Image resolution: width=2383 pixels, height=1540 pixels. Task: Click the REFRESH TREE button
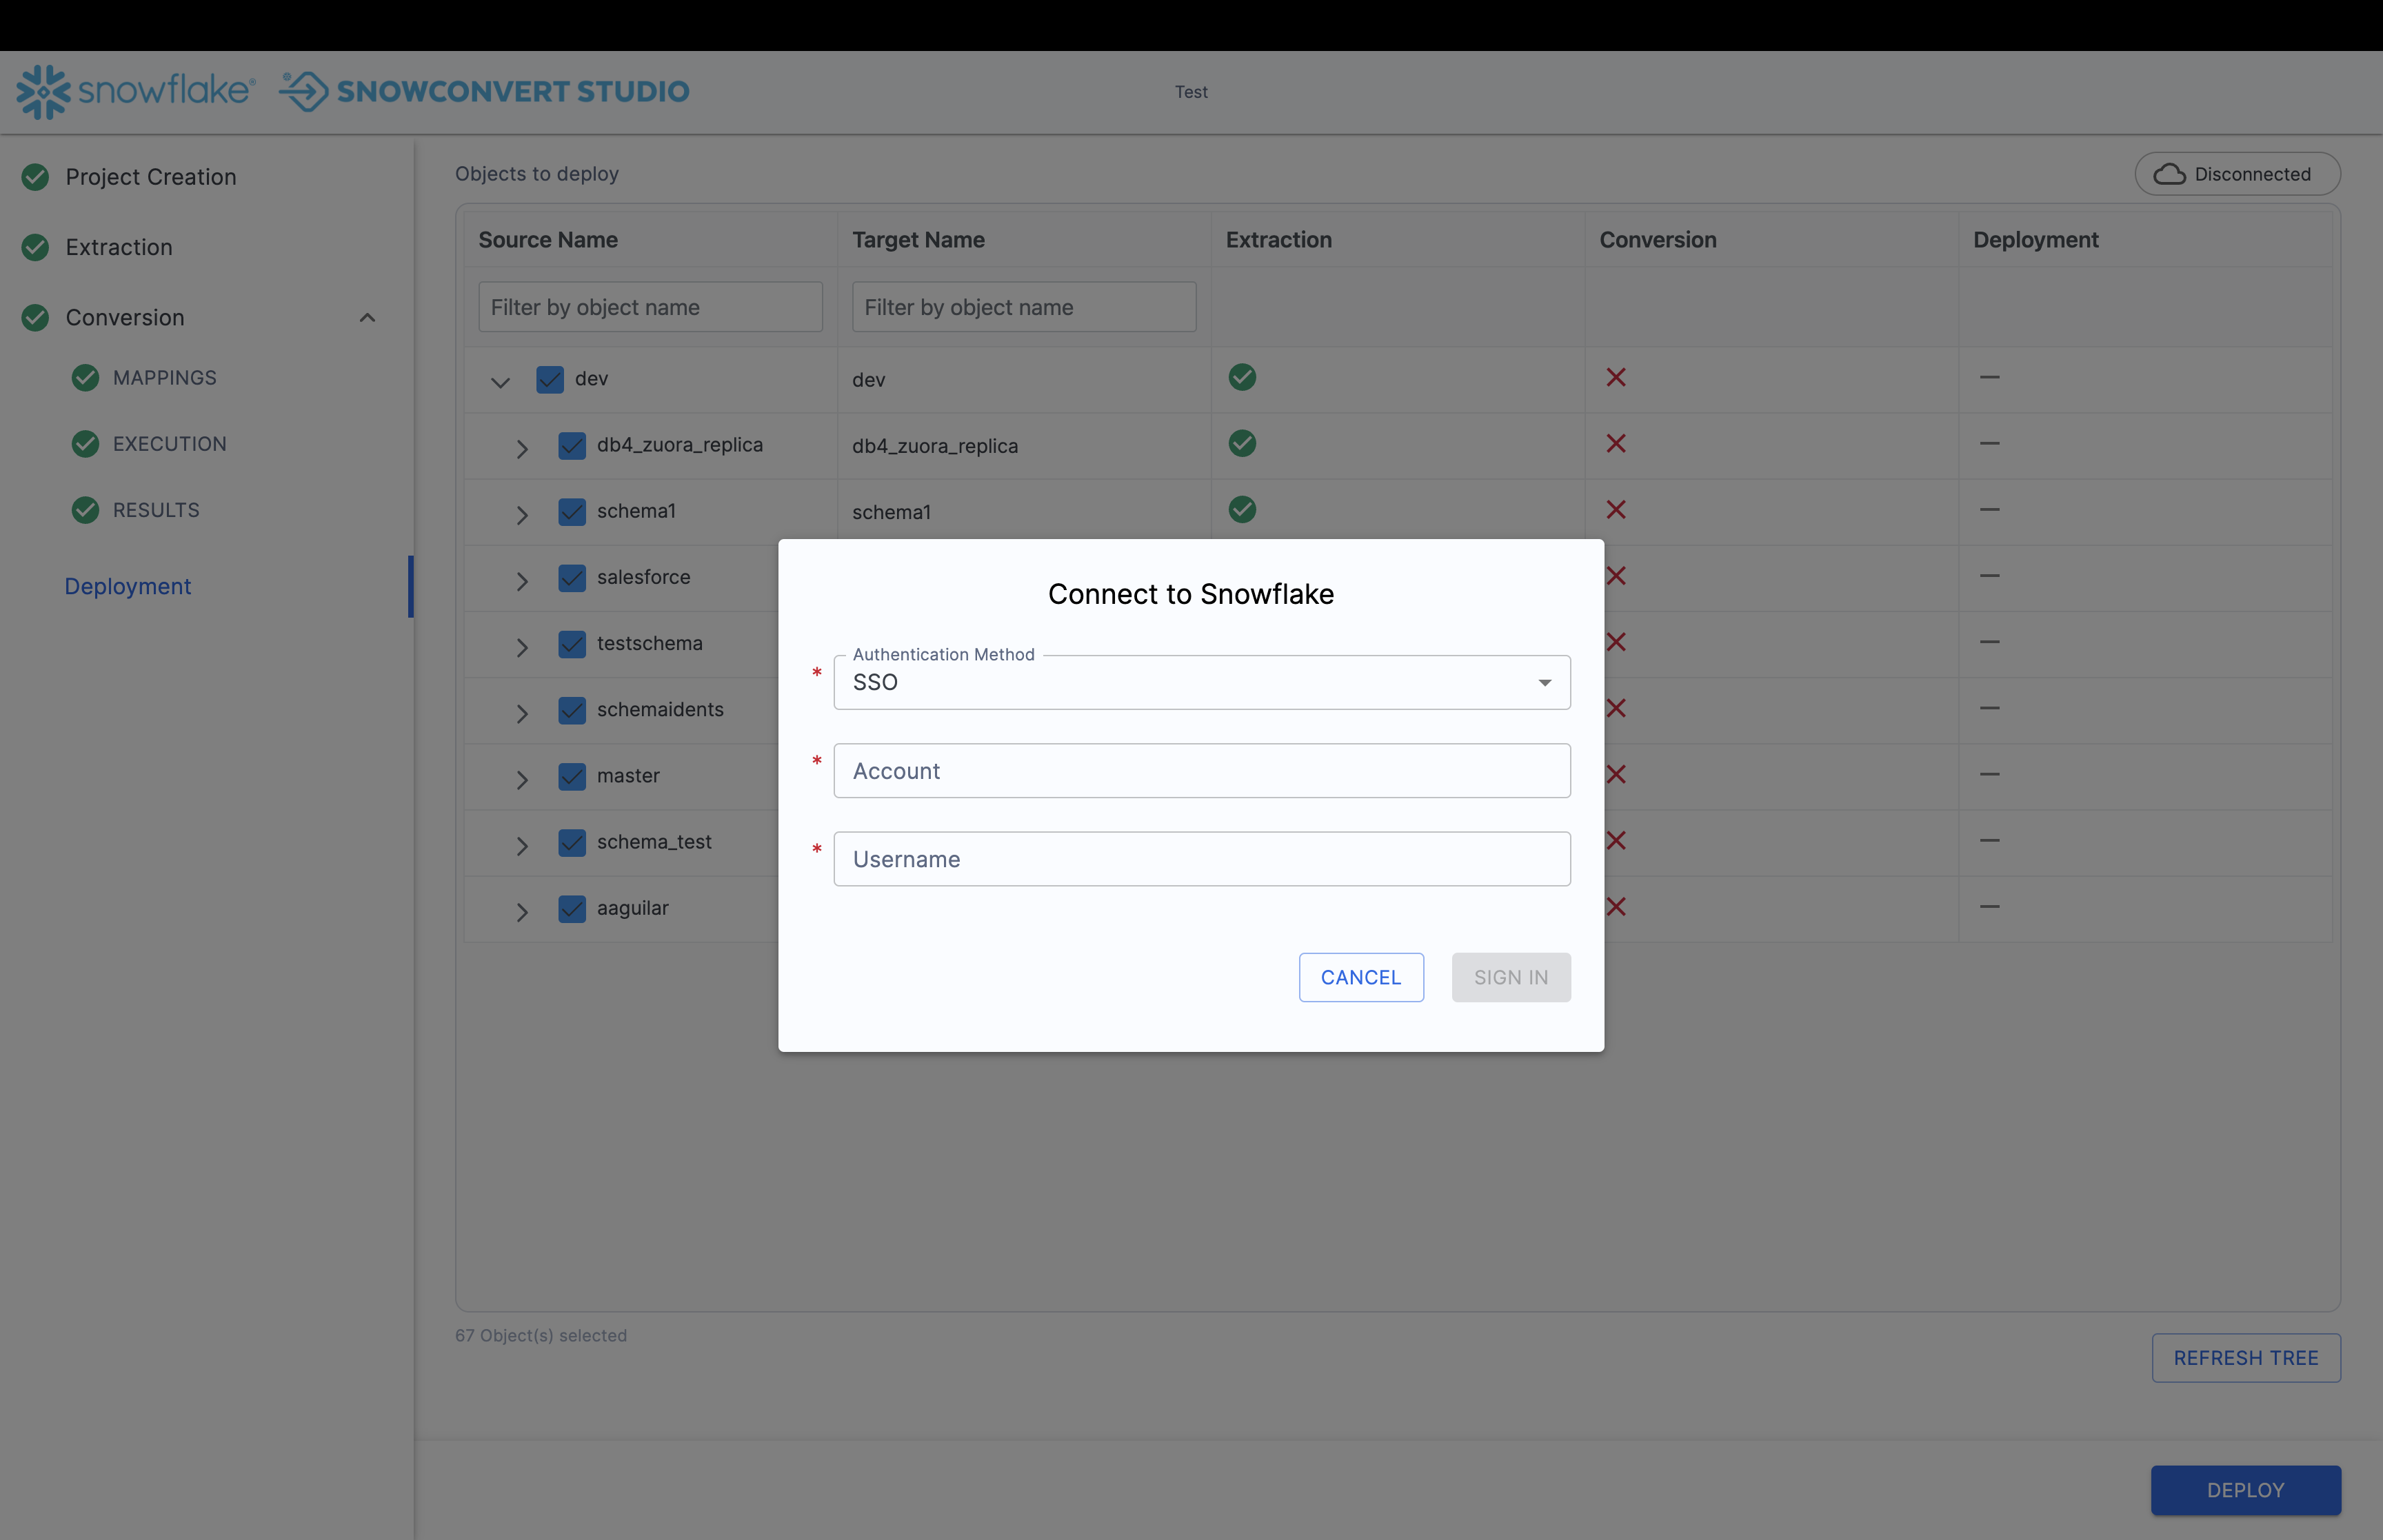point(2246,1358)
